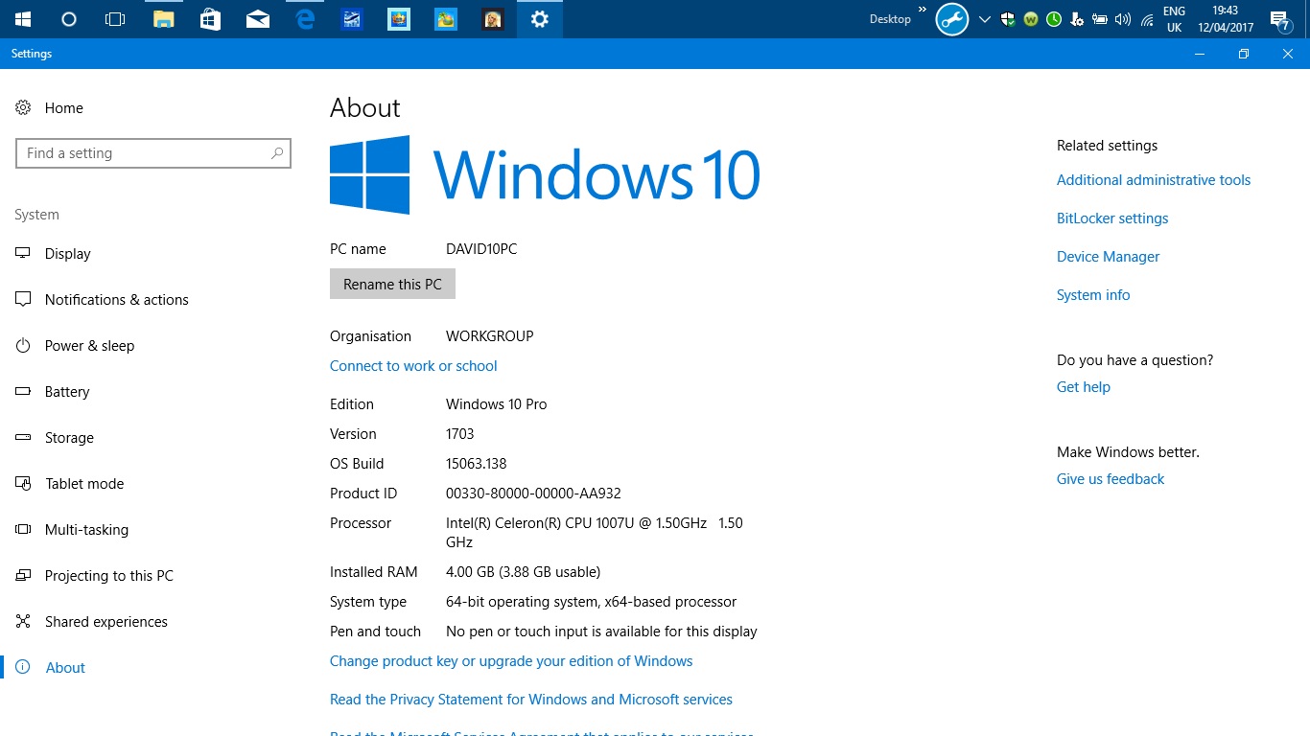
Task: Open Cortana circle icon in taskbar
Action: [69, 19]
